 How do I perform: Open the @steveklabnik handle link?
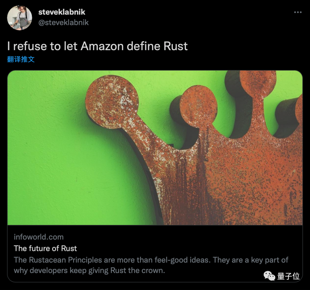63,22
